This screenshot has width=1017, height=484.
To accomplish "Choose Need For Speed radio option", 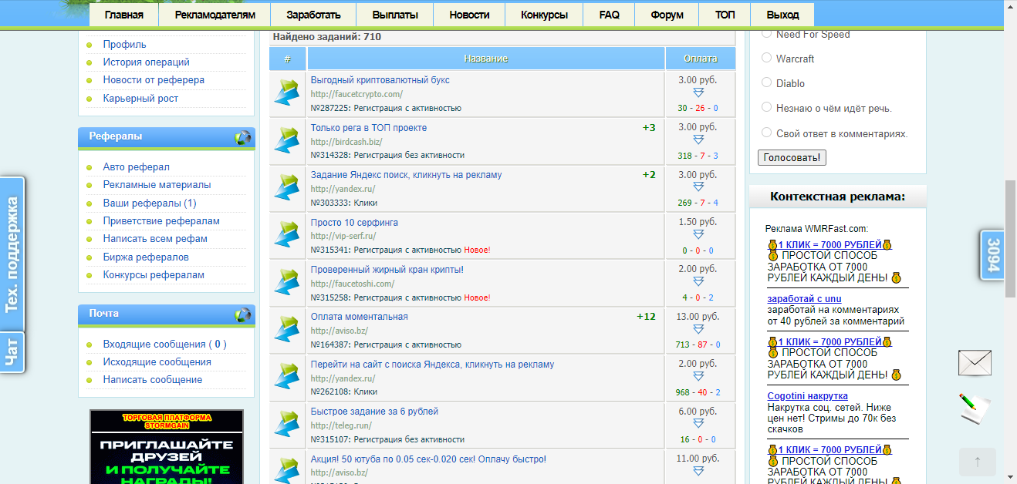I will tap(766, 33).
